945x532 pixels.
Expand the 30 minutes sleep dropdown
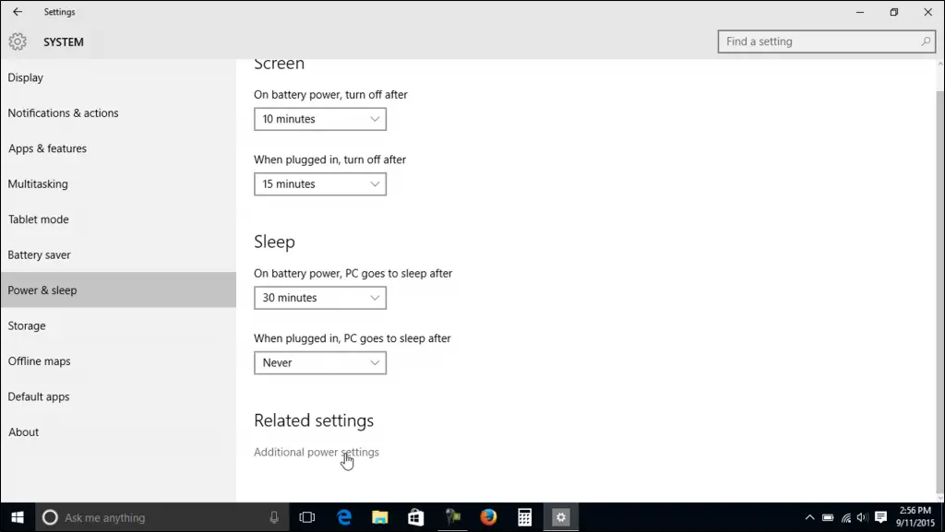click(320, 298)
